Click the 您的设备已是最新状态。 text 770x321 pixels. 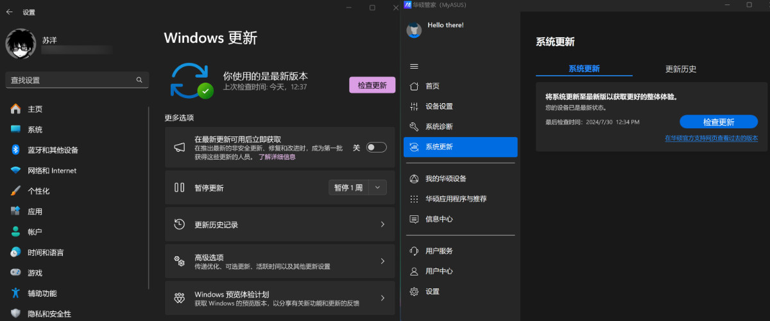[576, 108]
